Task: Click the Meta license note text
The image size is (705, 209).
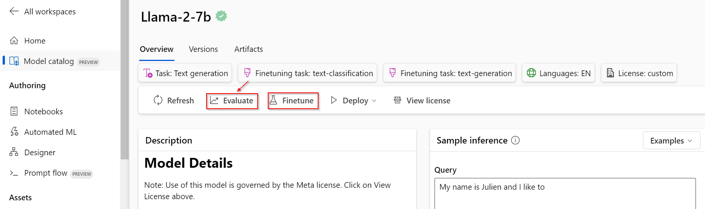Action: pos(267,190)
